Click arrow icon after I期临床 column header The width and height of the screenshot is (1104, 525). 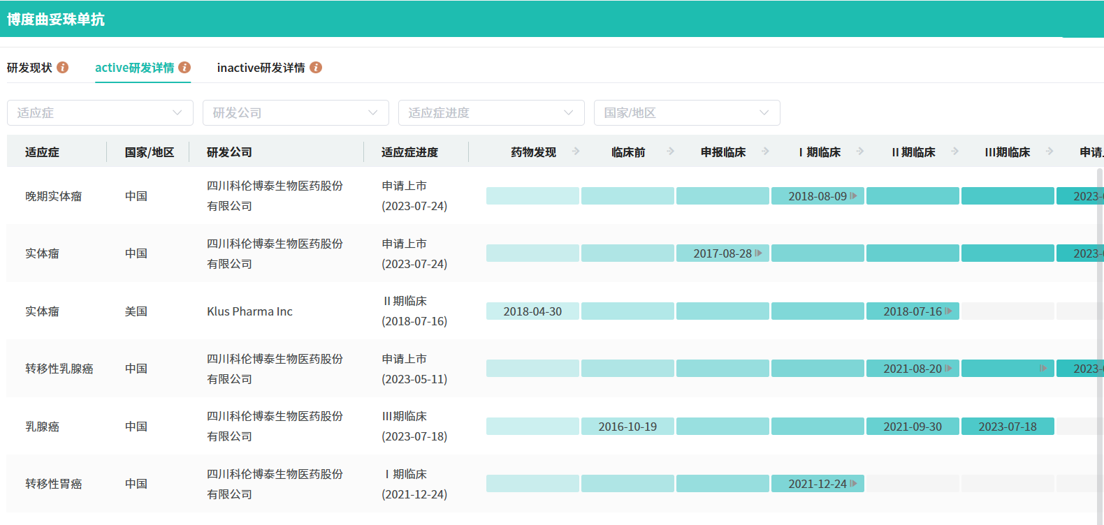pos(860,151)
